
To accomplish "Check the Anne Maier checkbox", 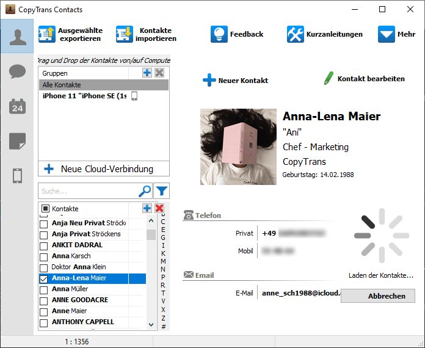I will [x=43, y=312].
